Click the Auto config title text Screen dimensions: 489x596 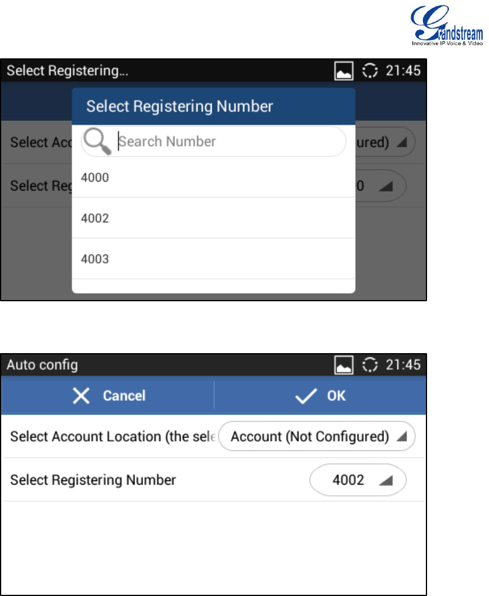(42, 365)
